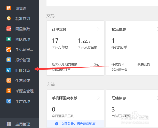Click 近30天账期交易额 label
Viewport: 158px width, 128px height.
(x=65, y=64)
